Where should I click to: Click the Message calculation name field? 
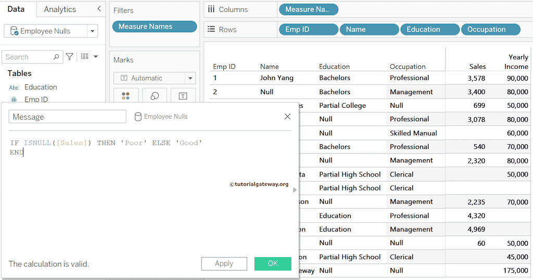[x=67, y=117]
